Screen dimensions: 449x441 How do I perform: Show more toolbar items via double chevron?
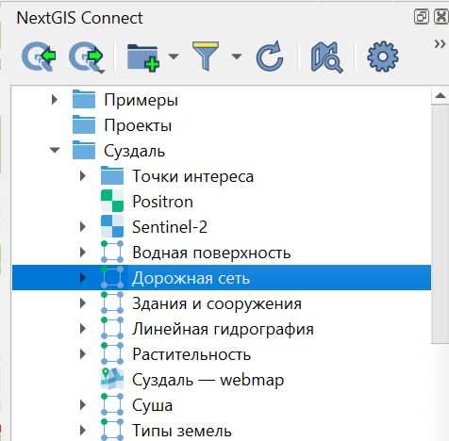pos(440,44)
